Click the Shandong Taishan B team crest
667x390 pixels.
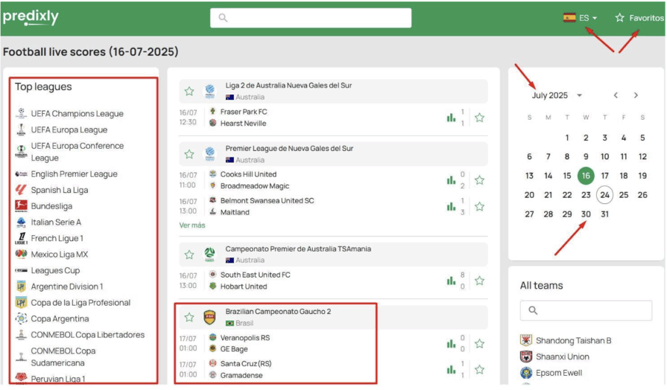[x=526, y=341]
